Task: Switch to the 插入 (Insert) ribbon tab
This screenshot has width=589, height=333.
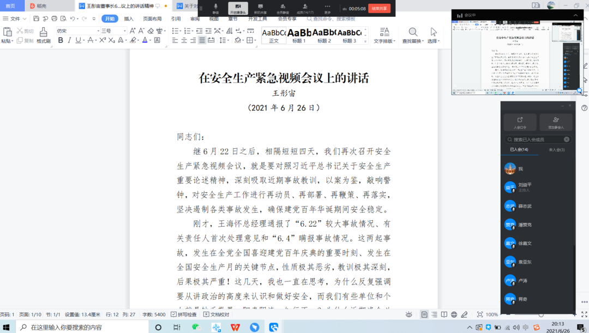Action: pos(129,19)
